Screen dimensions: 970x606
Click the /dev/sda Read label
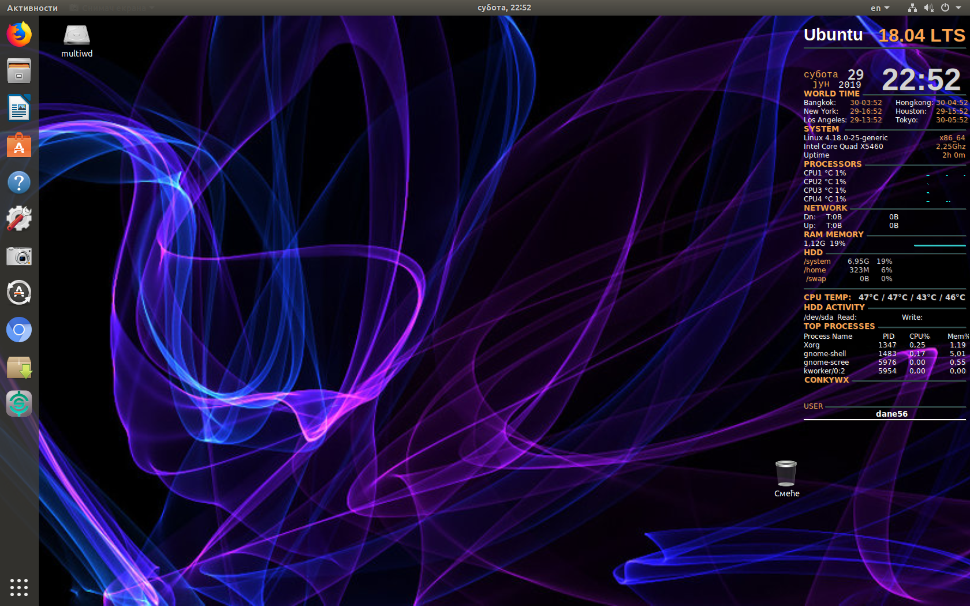coord(830,317)
